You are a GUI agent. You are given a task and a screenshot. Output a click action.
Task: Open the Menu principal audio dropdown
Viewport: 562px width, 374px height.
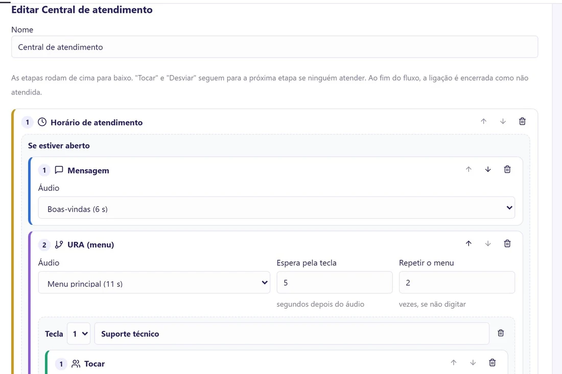point(154,283)
